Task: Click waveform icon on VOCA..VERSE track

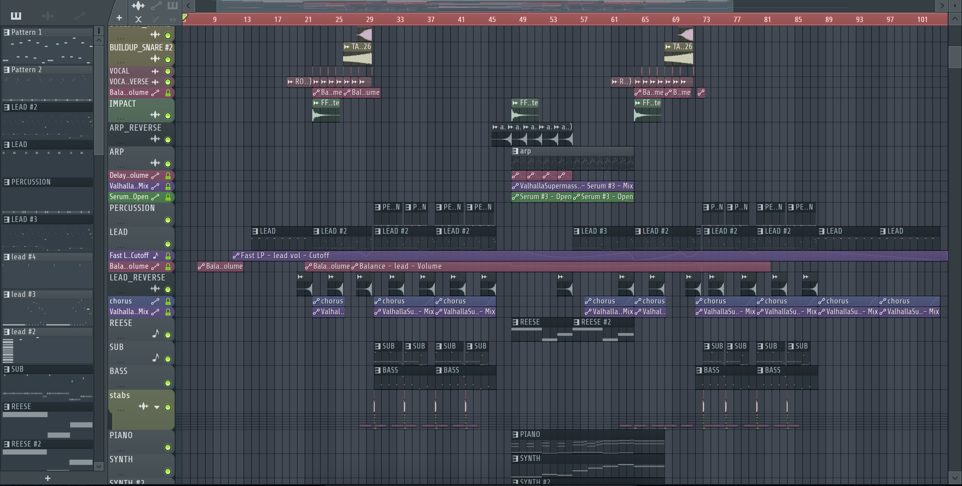Action: click(x=155, y=82)
